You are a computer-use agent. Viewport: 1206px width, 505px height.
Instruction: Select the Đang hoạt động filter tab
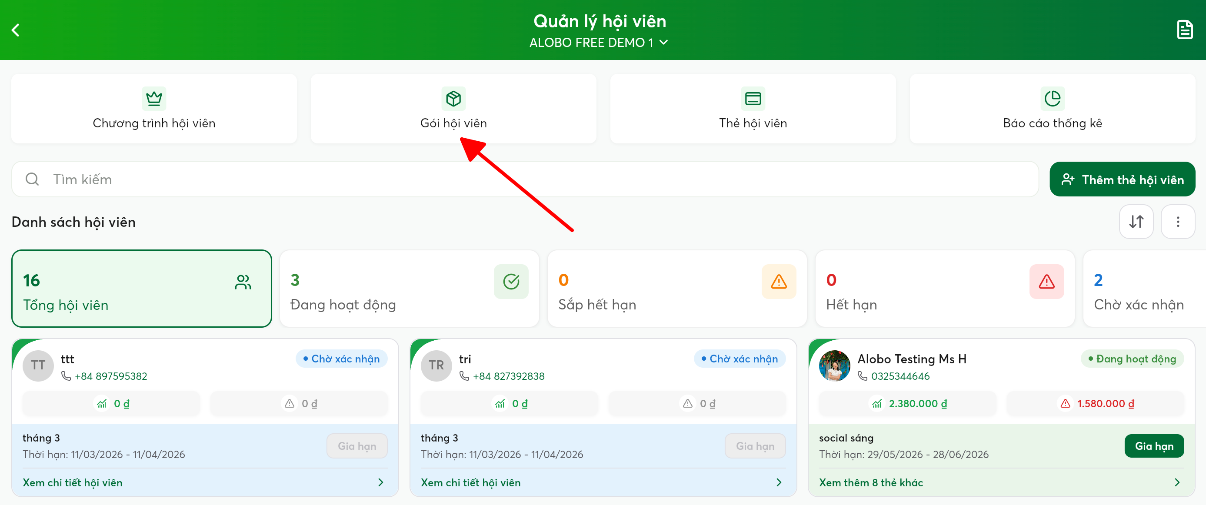click(409, 288)
